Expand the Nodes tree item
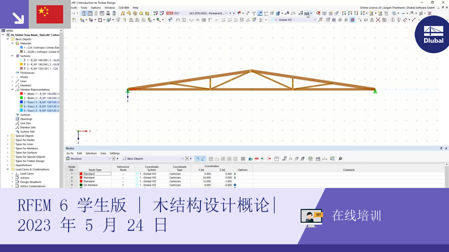The height and width of the screenshot is (252, 449). 13,77
